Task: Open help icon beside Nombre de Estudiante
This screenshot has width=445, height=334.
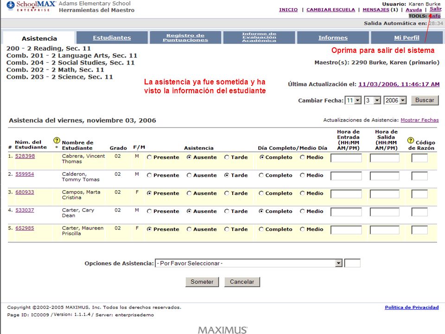Action: coord(57,140)
